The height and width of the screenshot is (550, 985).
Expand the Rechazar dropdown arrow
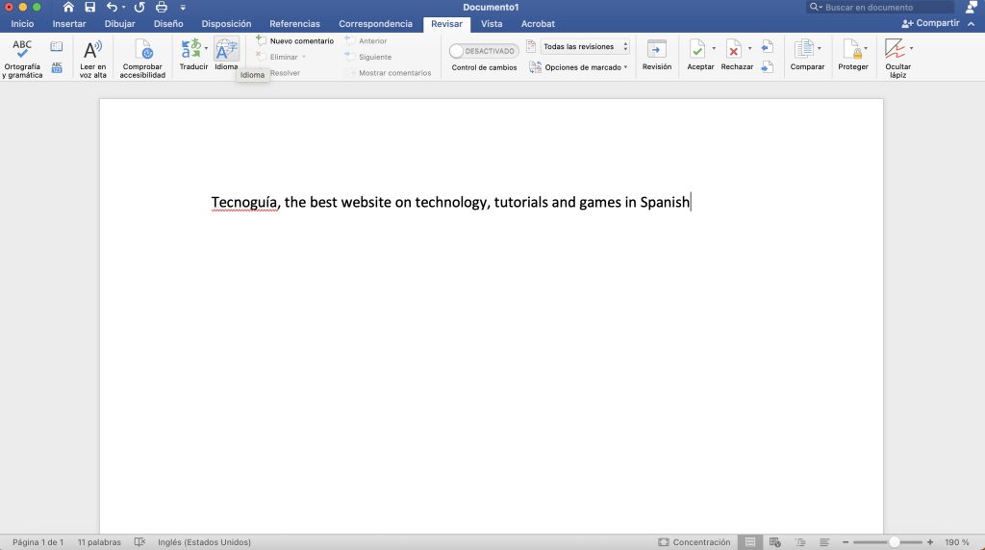pyautogui.click(x=749, y=48)
